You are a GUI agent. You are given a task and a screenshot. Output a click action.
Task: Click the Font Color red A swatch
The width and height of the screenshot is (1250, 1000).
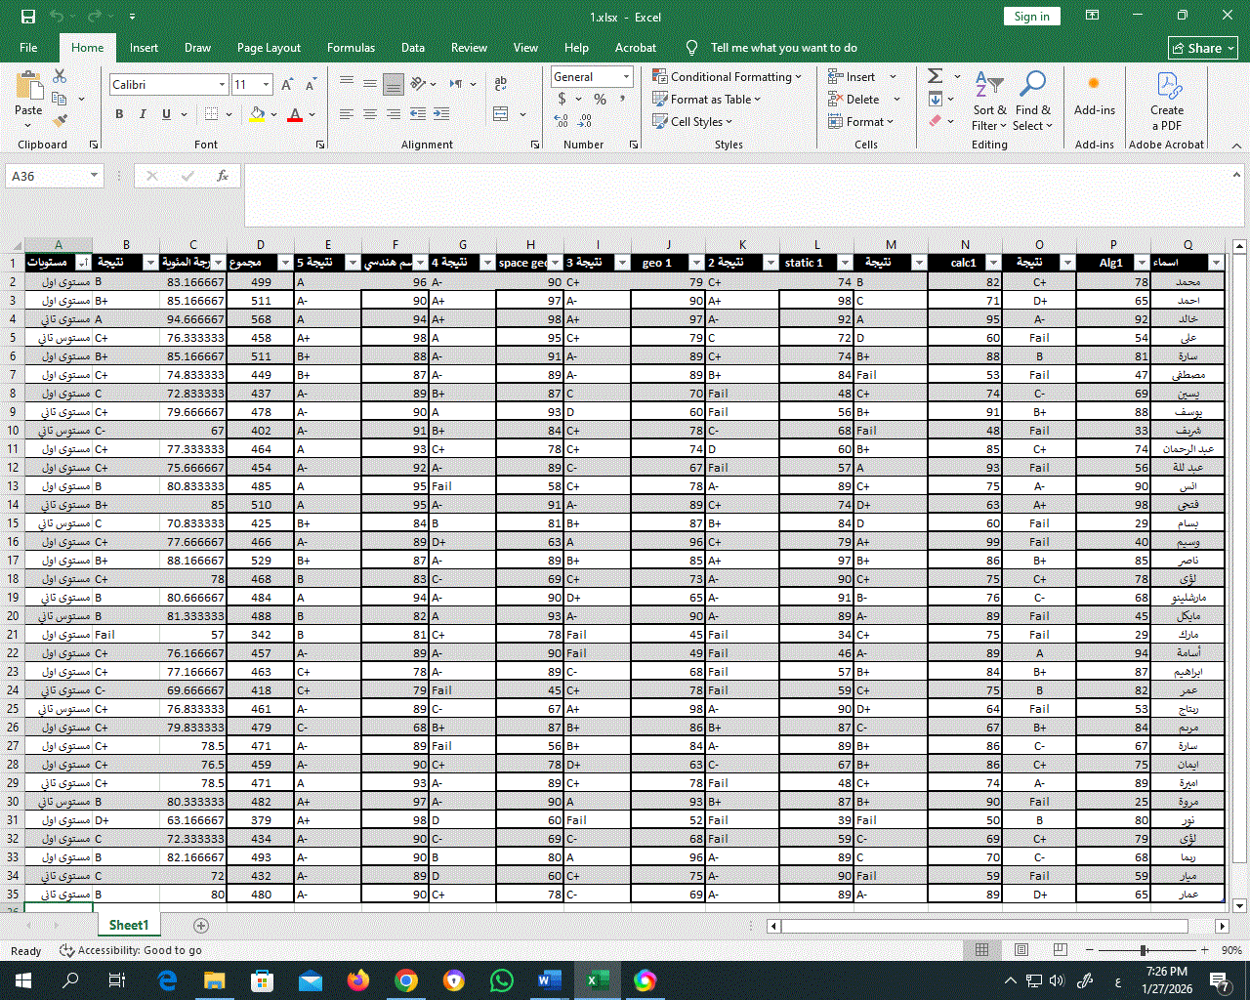coord(295,114)
